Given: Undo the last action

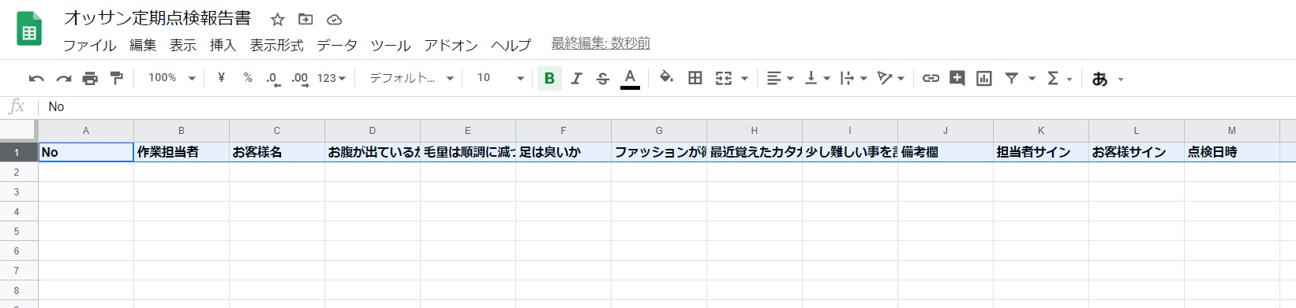Looking at the screenshot, I should point(36,78).
